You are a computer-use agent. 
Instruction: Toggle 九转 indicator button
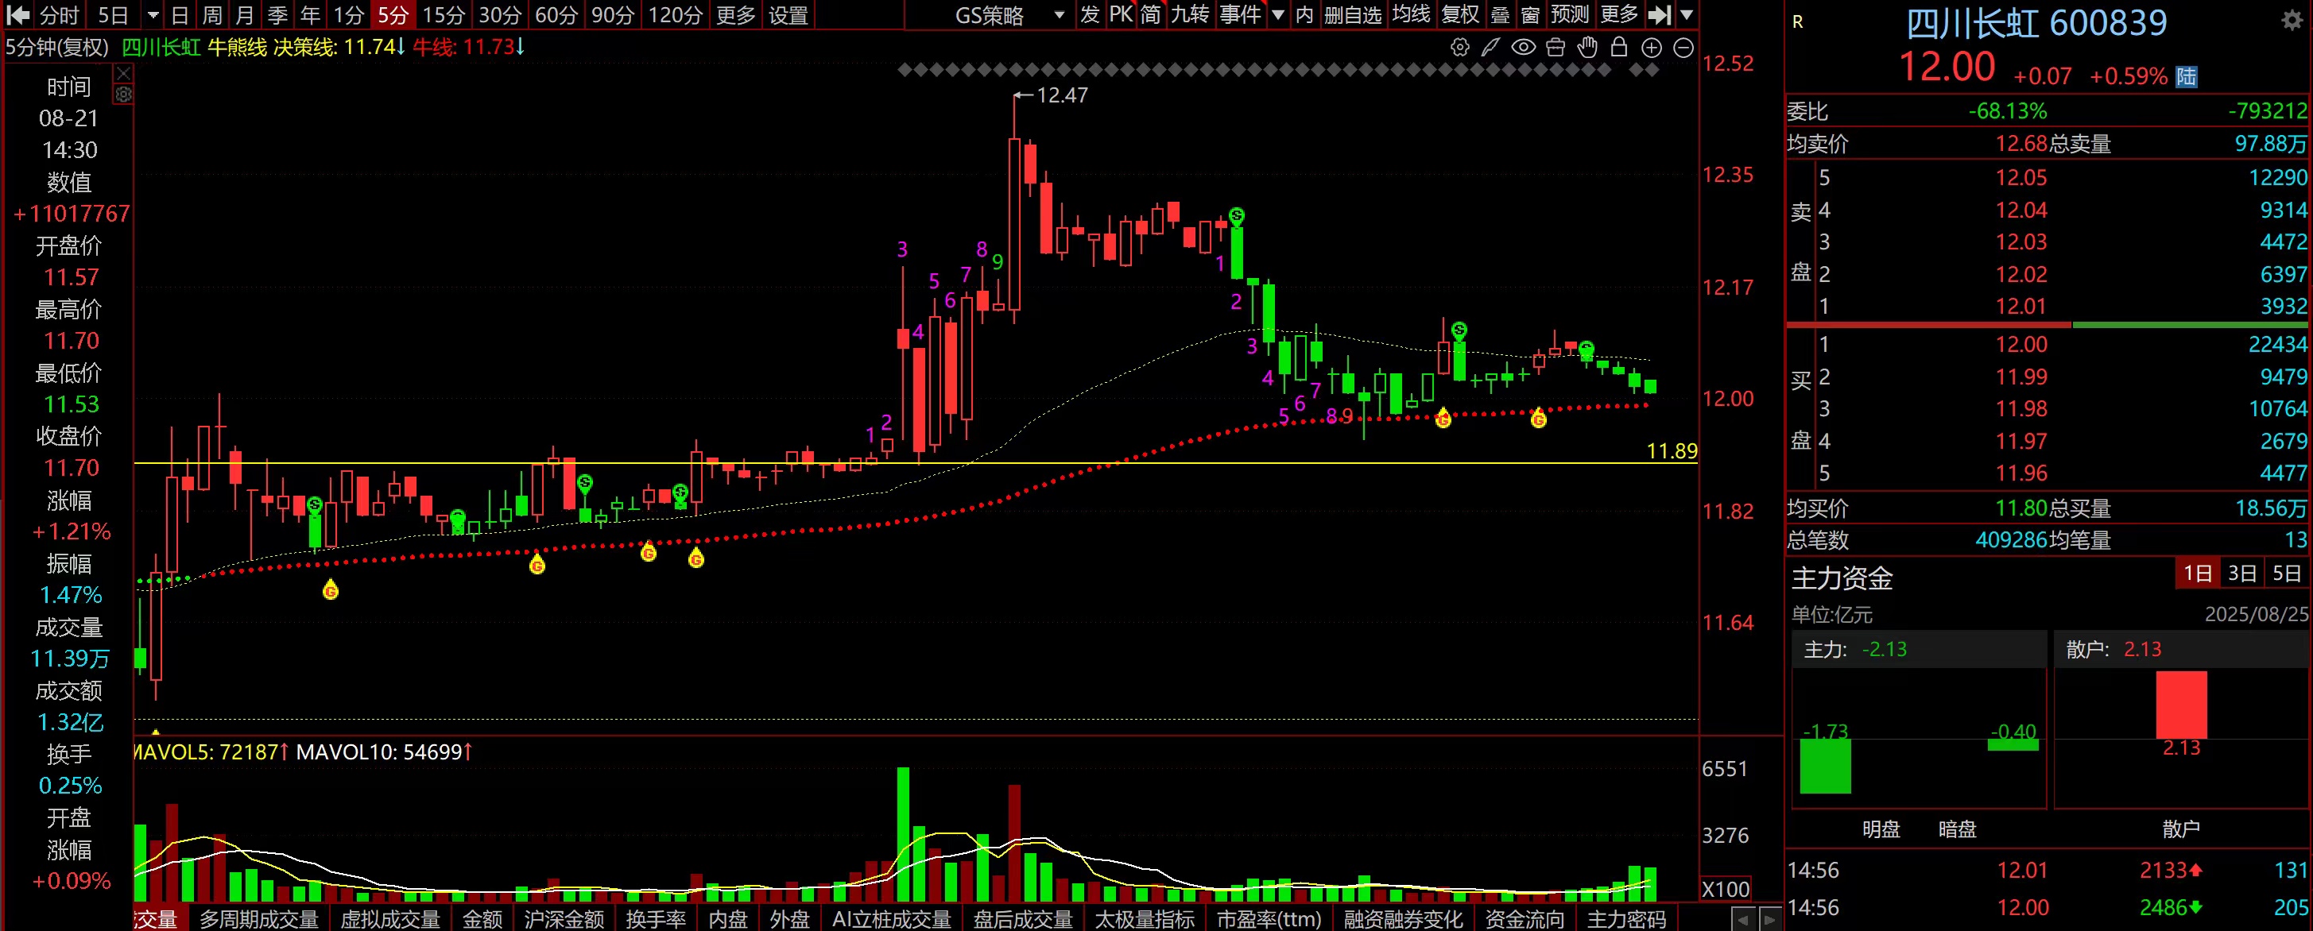point(1190,14)
